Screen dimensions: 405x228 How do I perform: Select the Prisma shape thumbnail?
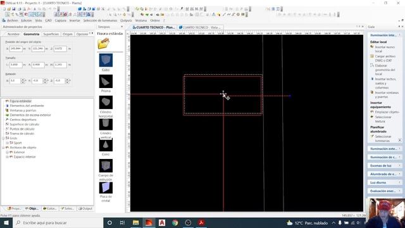coord(106,82)
